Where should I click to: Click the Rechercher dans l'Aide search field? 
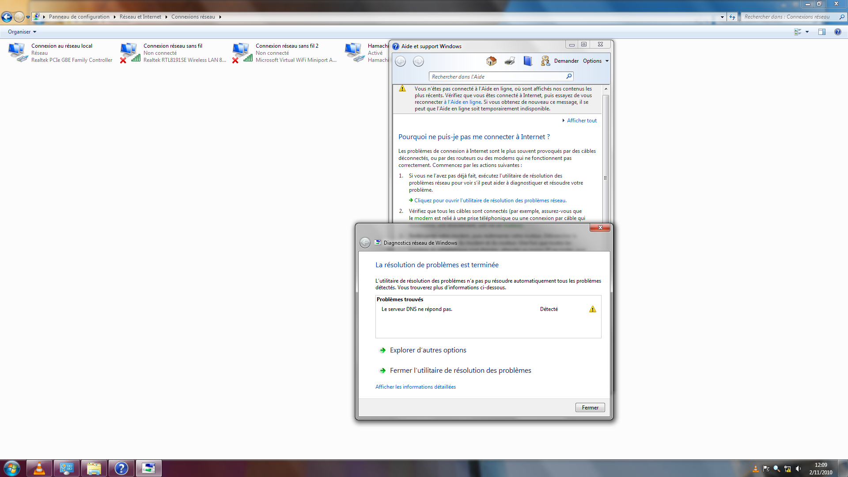coord(497,76)
